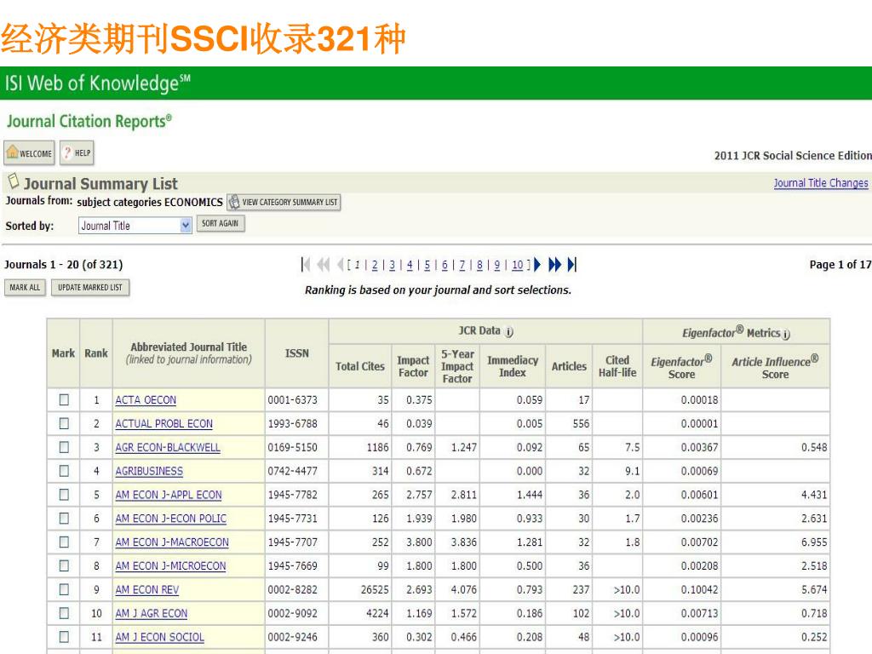
Task: Open page 3 of results
Action: (392, 266)
